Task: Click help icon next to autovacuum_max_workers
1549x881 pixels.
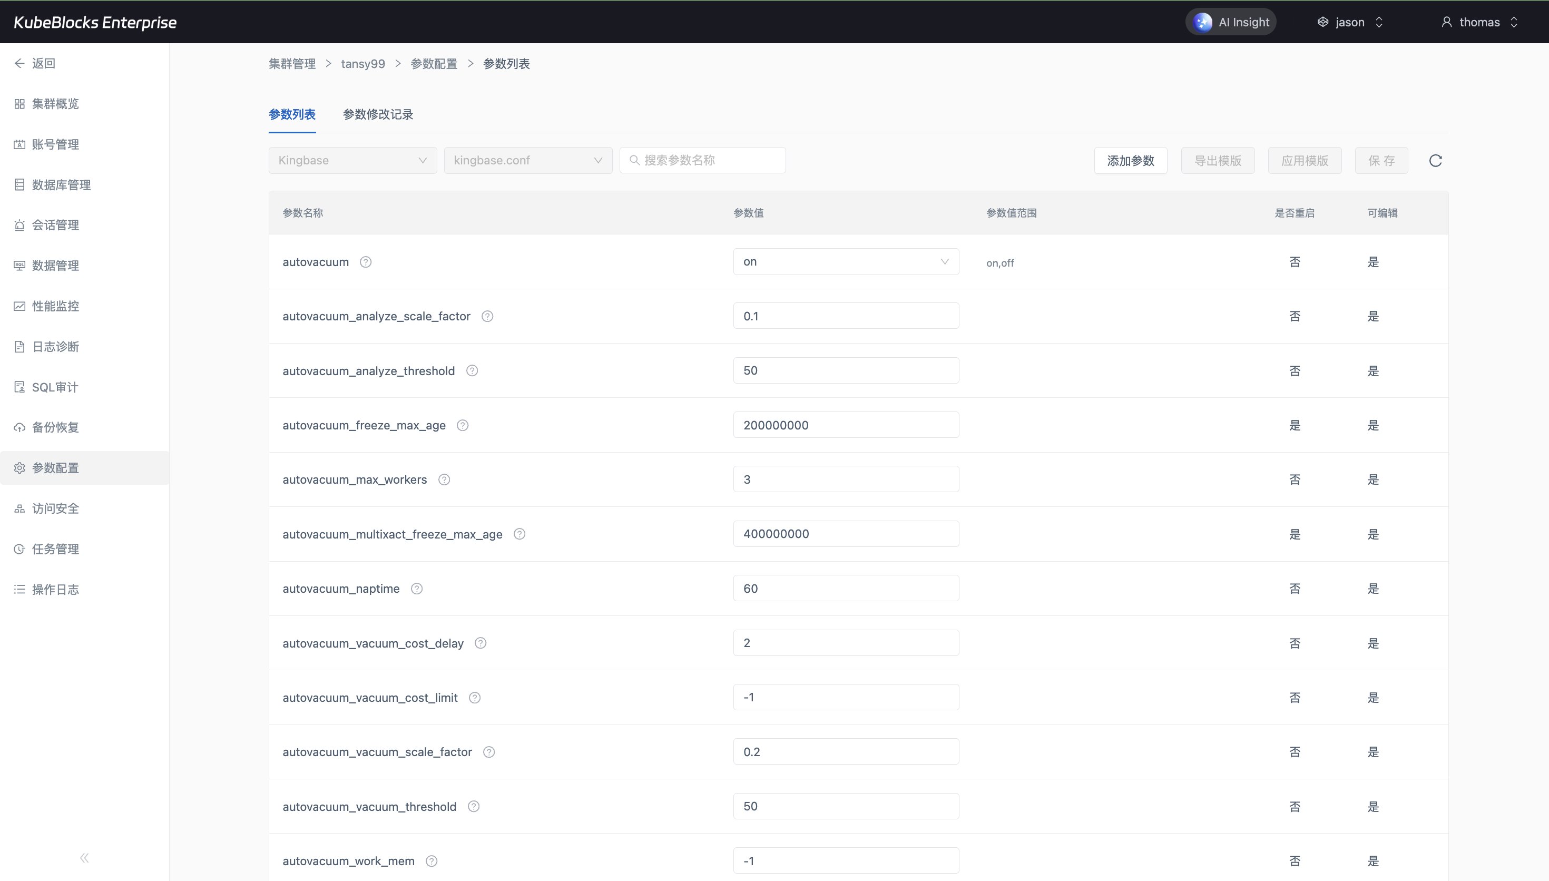Action: pyautogui.click(x=444, y=480)
